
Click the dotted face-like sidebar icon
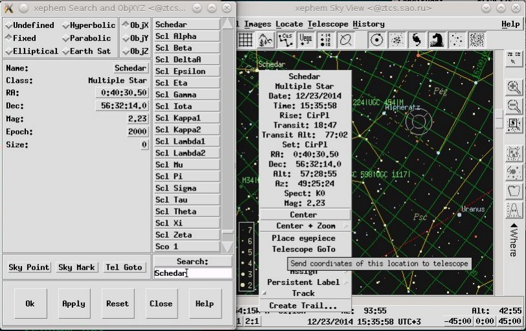pos(514,154)
